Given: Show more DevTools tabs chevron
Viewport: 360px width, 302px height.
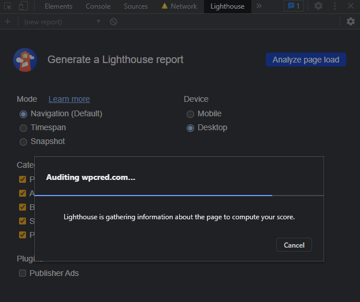Looking at the screenshot, I should point(259,6).
